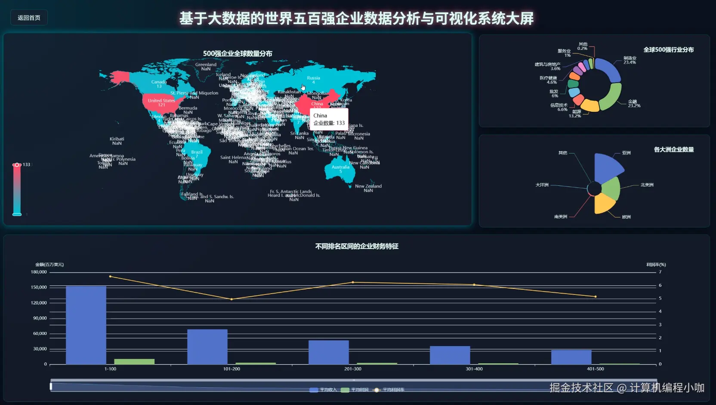Select the yellow 欧洲 rose chart sector
The image size is (716, 405).
click(604, 204)
